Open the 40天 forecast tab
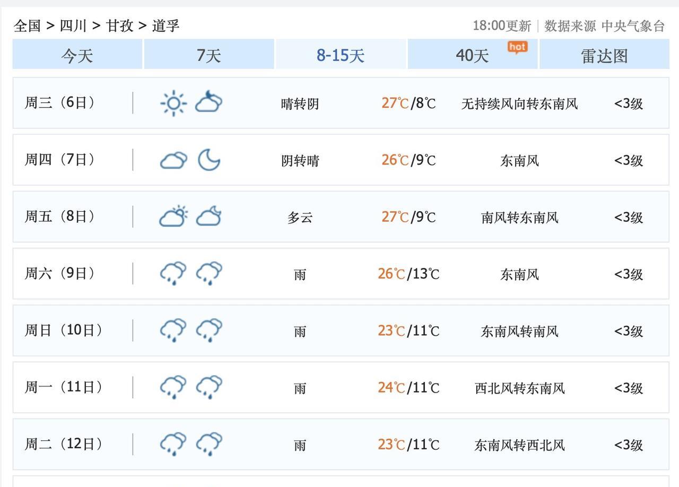679x487 pixels. (472, 55)
